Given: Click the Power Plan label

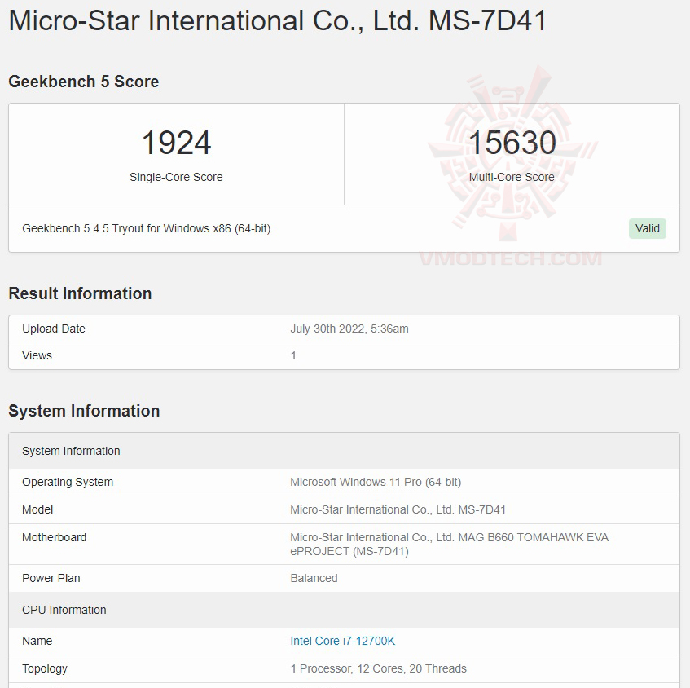Looking at the screenshot, I should click(51, 578).
